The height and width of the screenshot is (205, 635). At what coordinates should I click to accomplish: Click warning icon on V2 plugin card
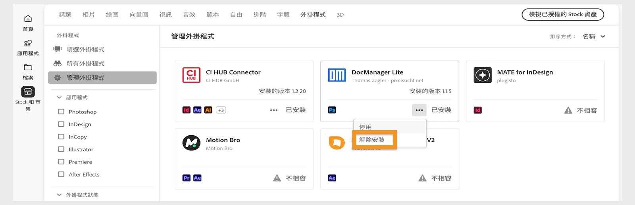click(x=423, y=178)
